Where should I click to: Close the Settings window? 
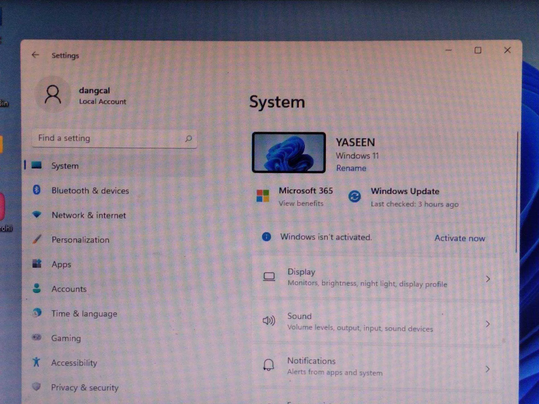click(507, 50)
